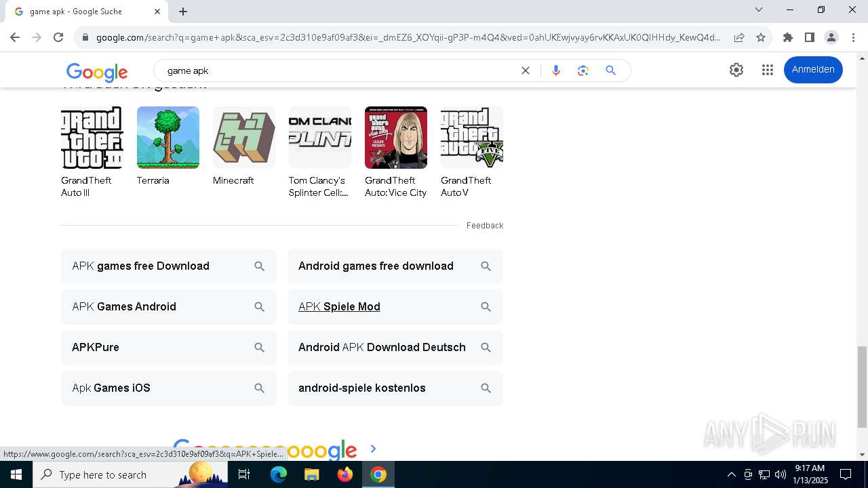
Task: Go to next results page chevron
Action: 373,449
